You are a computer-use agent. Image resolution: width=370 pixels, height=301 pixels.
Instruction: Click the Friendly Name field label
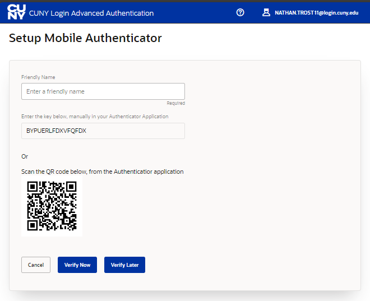(x=38, y=77)
